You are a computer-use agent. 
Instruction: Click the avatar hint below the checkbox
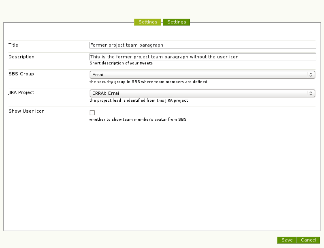click(138, 120)
